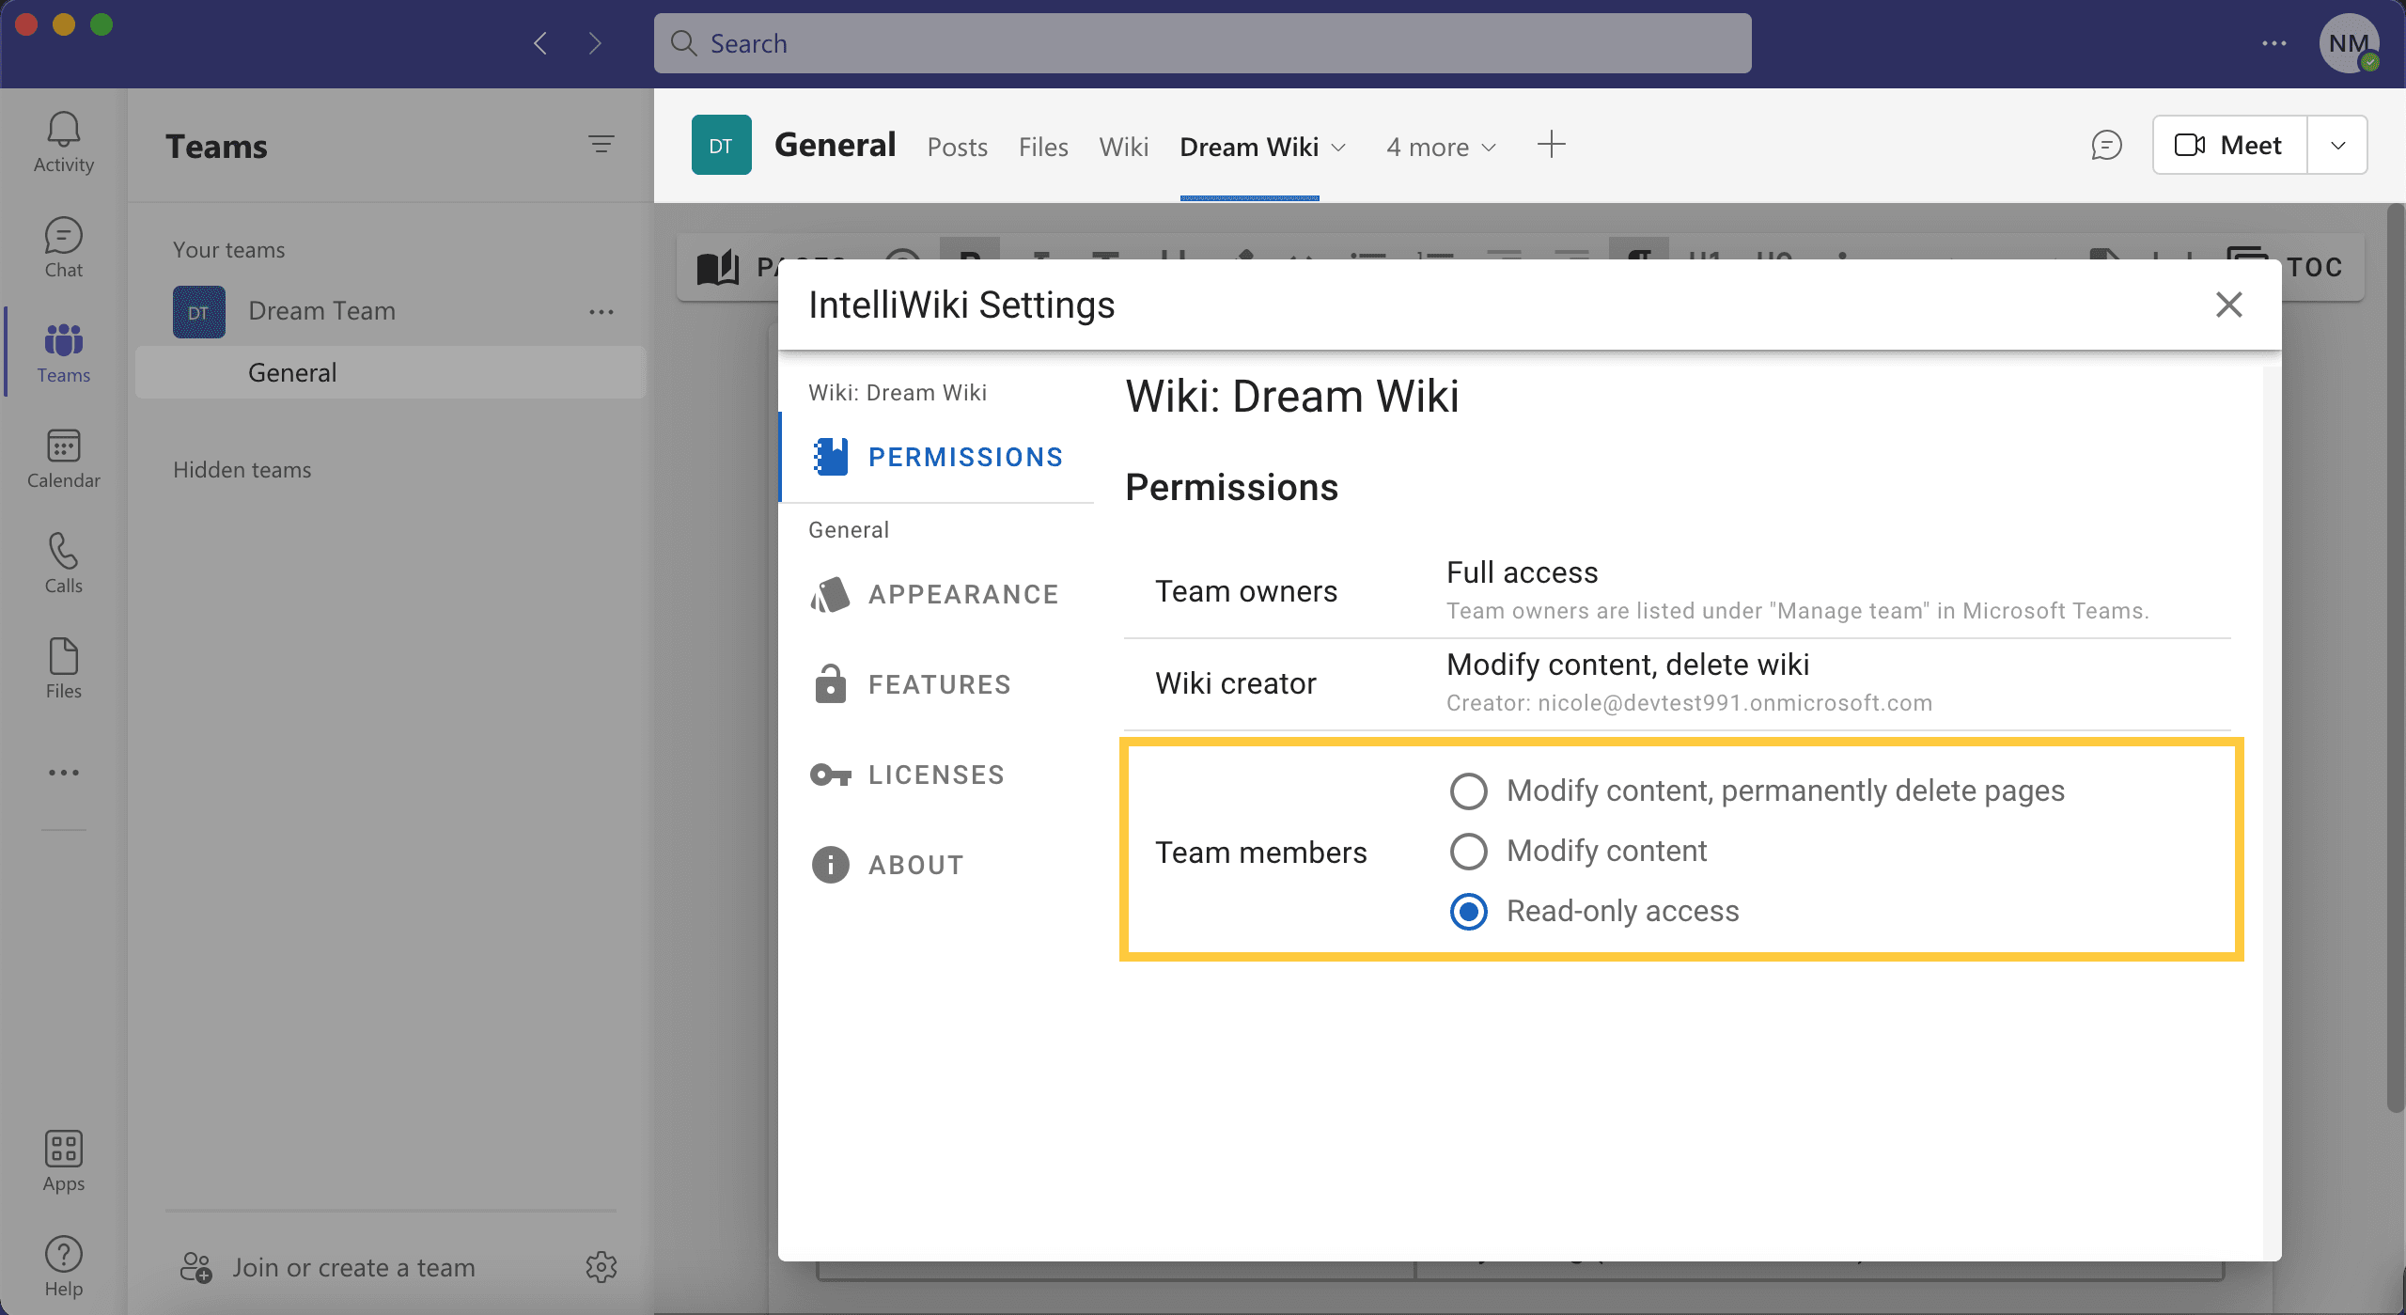Image resolution: width=2406 pixels, height=1315 pixels.
Task: Open the Features settings section
Action: (938, 684)
